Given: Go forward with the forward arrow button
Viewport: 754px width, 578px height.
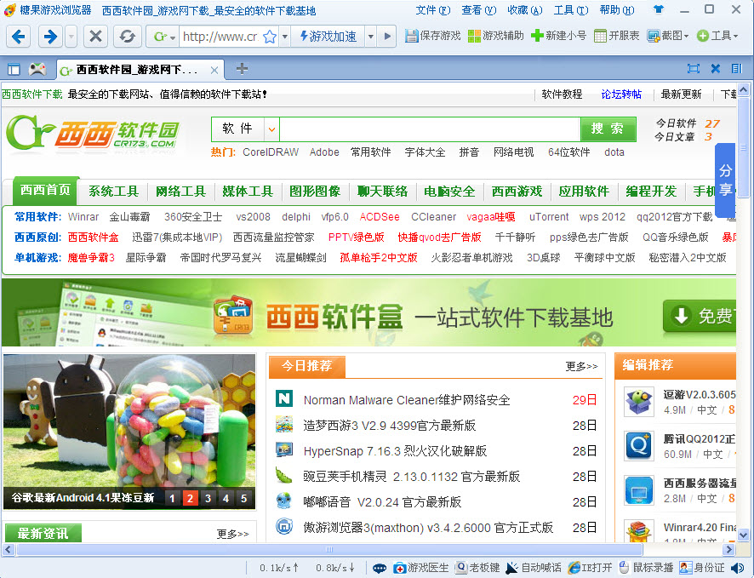Looking at the screenshot, I should click(50, 36).
